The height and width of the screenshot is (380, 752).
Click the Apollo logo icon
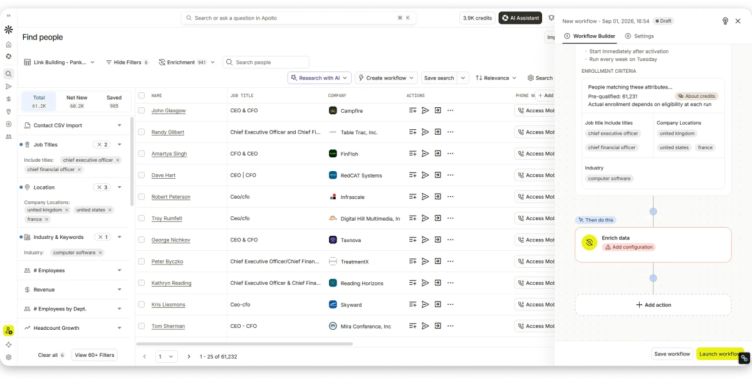click(8, 29)
